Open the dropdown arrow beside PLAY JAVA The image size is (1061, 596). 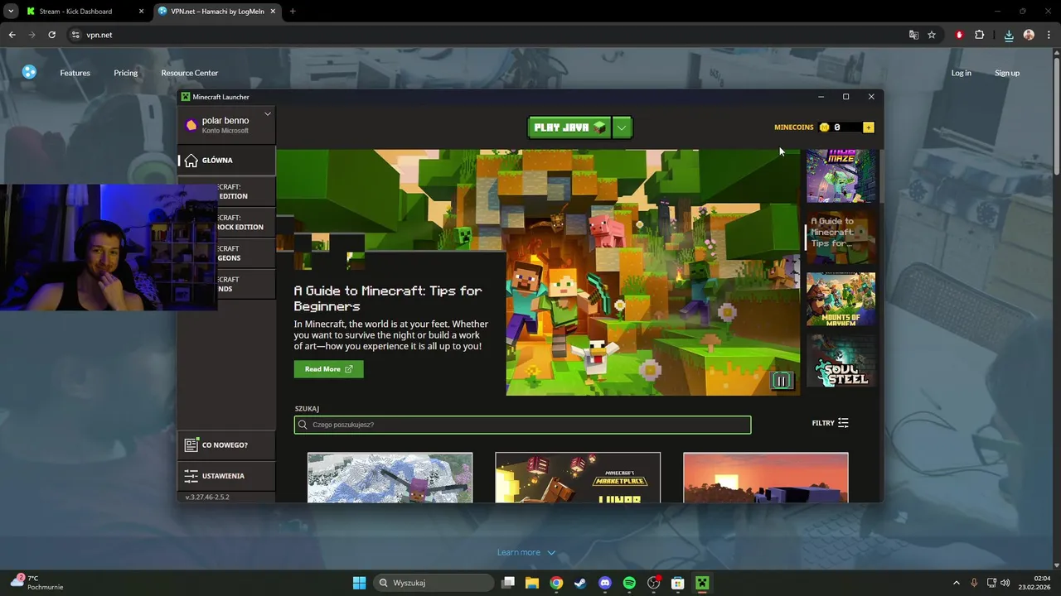point(623,127)
